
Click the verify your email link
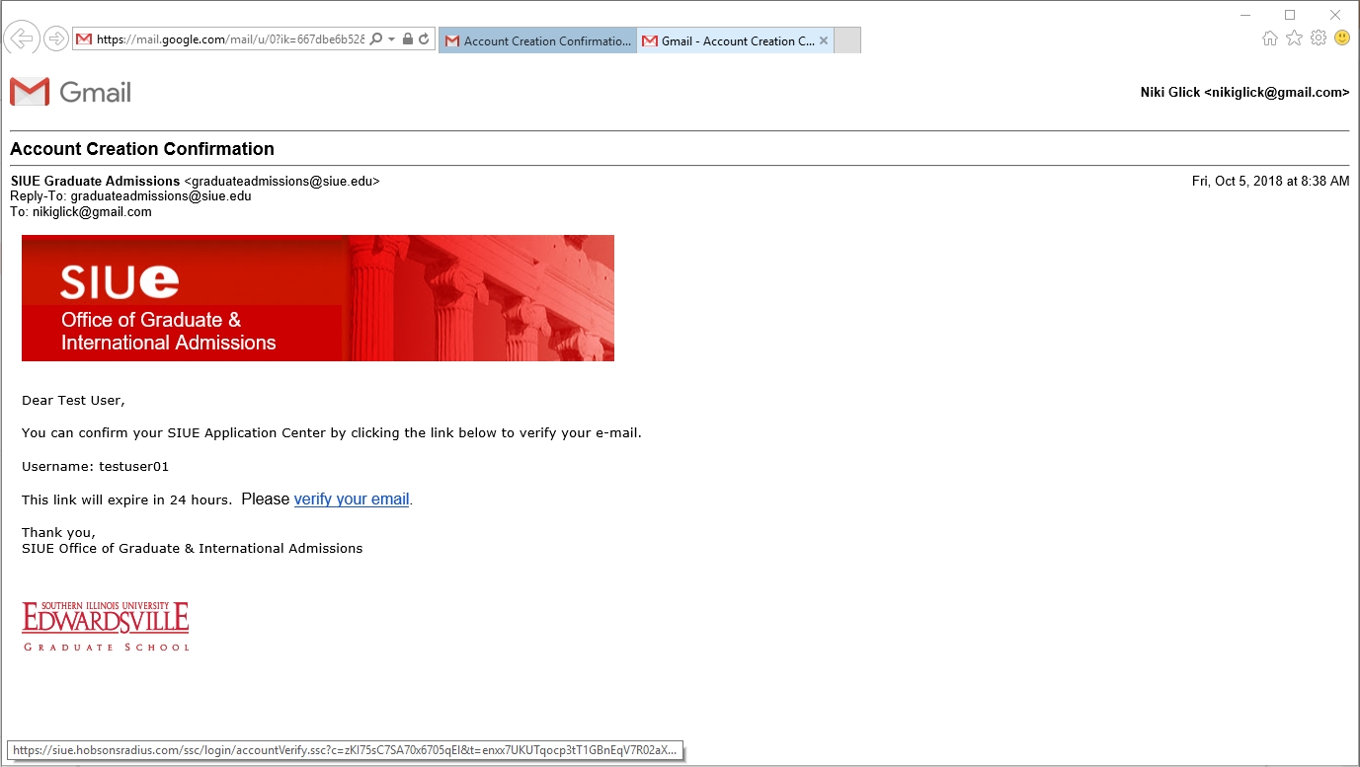(352, 499)
